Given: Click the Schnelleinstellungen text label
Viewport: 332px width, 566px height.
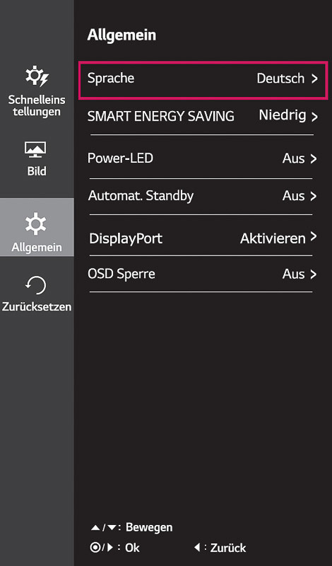Looking at the screenshot, I should coord(37,105).
